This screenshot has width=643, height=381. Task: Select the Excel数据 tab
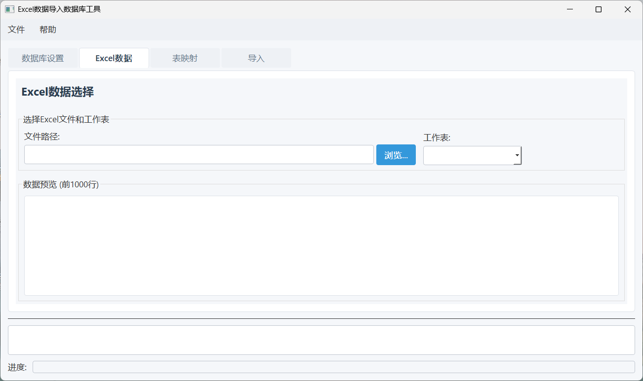114,58
